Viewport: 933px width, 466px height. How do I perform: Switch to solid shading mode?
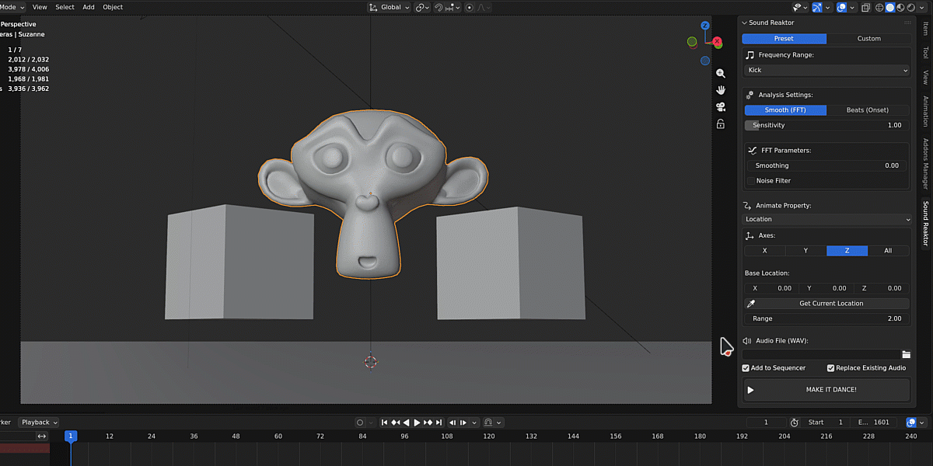890,7
